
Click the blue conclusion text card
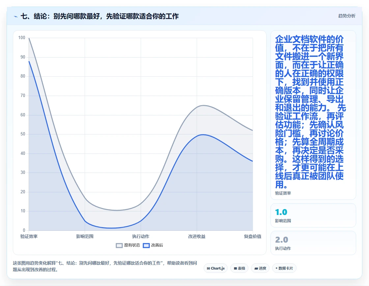[313, 115]
